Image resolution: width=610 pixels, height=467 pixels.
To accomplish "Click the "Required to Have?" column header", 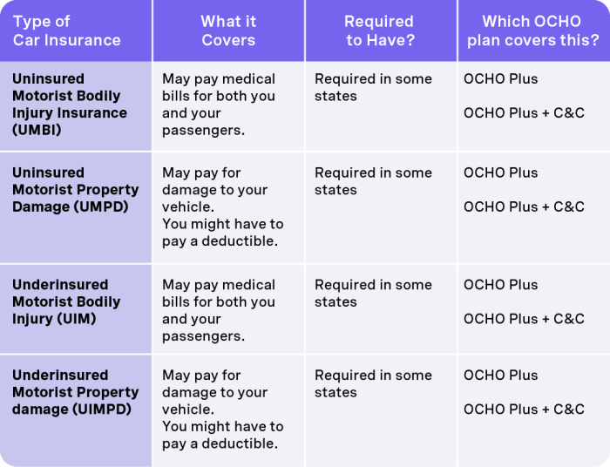I will (379, 30).
